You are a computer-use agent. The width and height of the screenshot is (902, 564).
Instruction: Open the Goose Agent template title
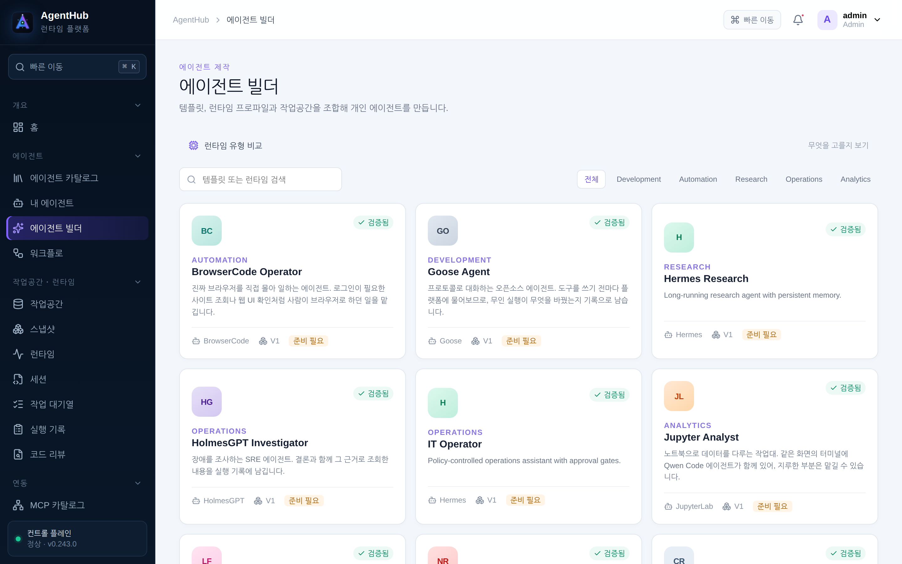coord(459,272)
